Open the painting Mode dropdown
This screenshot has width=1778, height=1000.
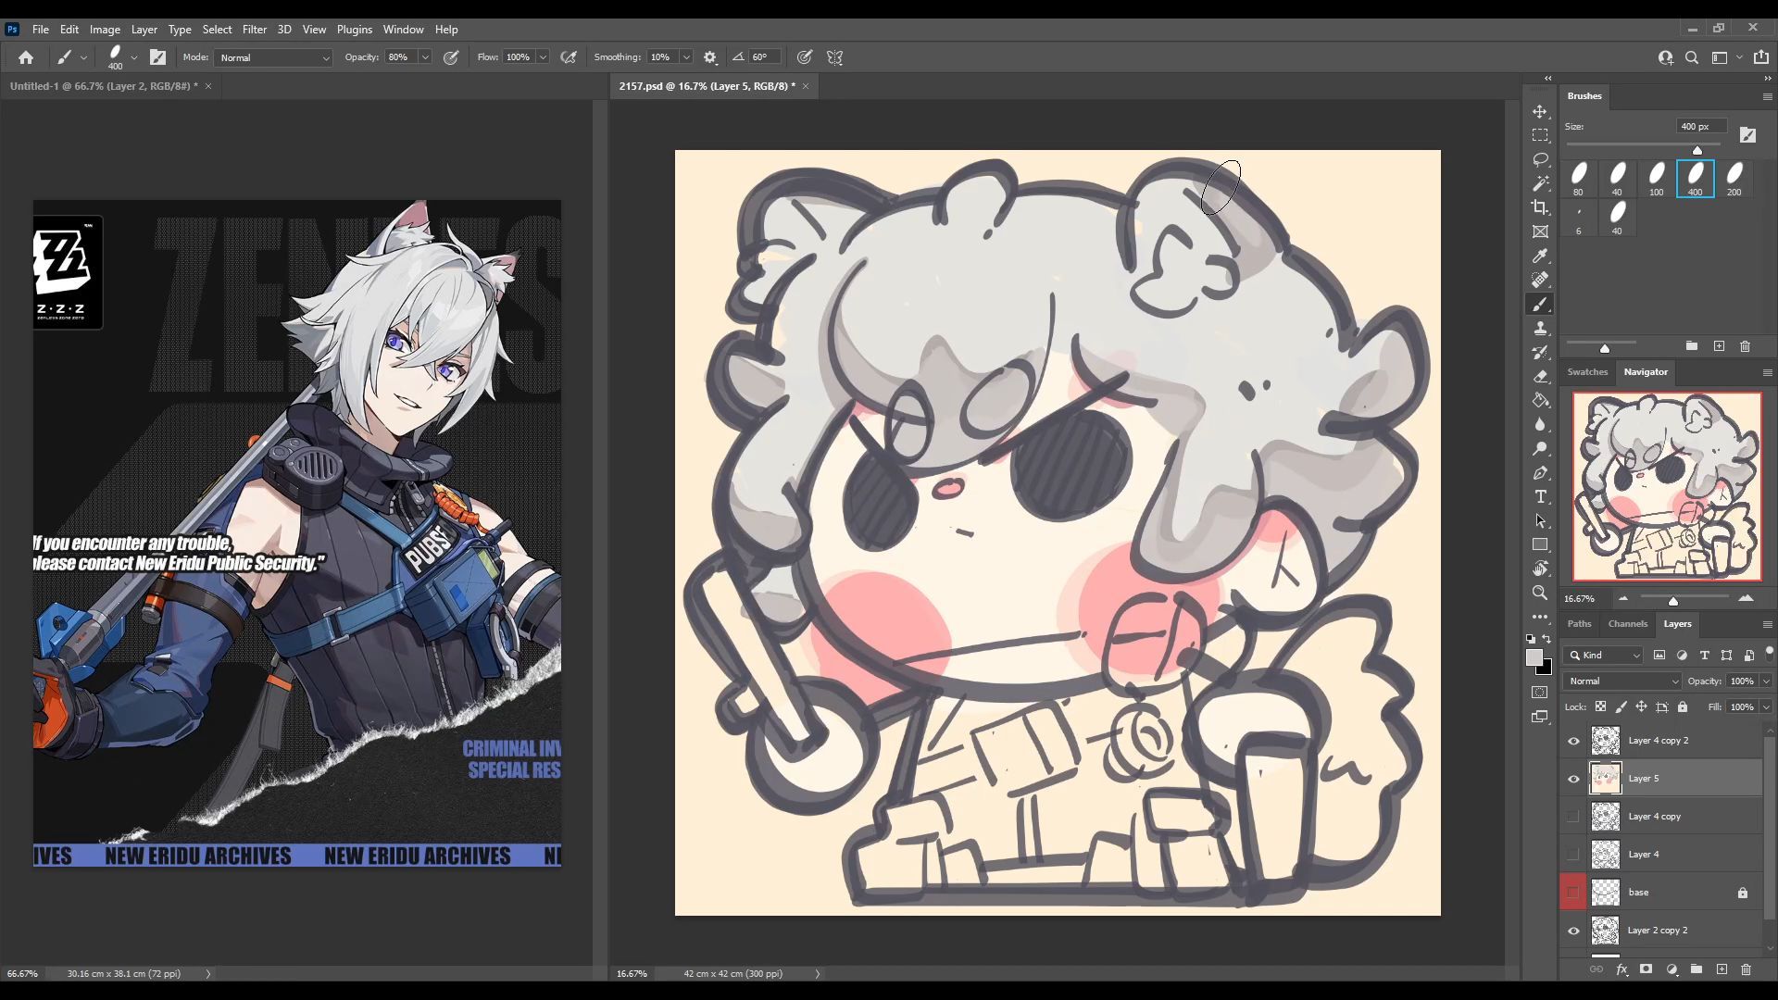coord(273,57)
